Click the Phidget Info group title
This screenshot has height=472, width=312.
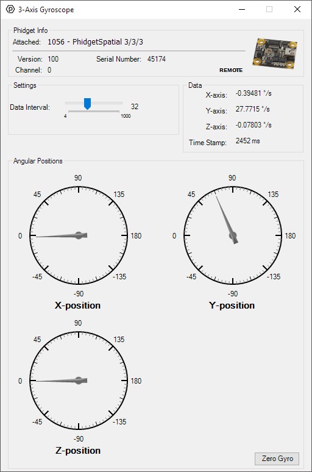tap(30, 30)
